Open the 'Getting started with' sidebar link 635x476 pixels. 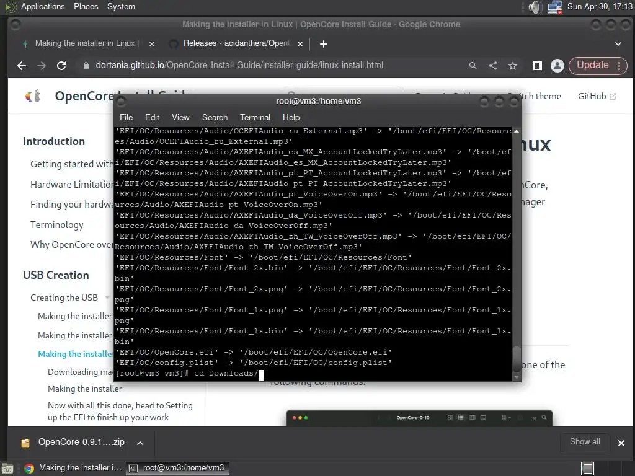click(x=72, y=164)
